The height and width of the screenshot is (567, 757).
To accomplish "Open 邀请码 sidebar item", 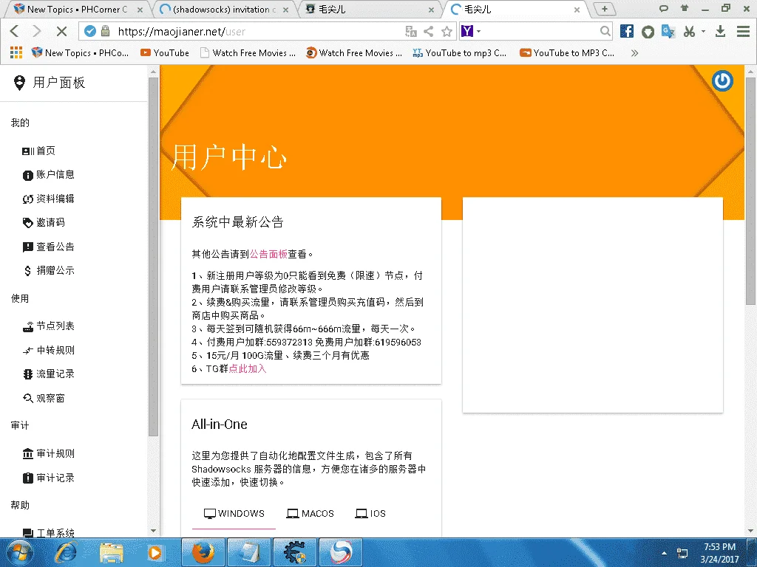I will [44, 222].
